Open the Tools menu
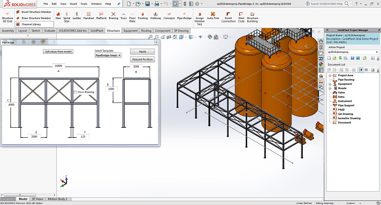The width and height of the screenshot is (381, 205). pos(84,4)
